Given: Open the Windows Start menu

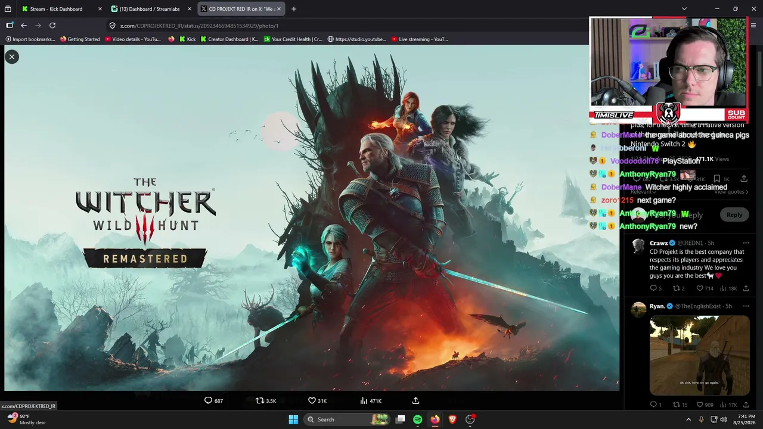Looking at the screenshot, I should [x=293, y=419].
